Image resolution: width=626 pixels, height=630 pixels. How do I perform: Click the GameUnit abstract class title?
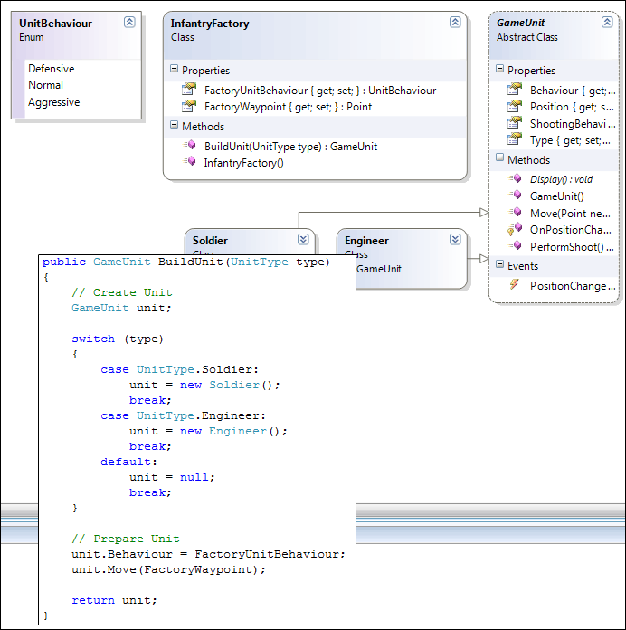520,23
